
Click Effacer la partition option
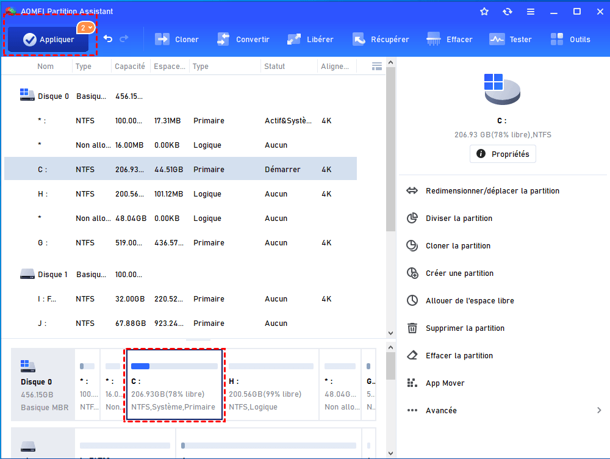(x=459, y=355)
